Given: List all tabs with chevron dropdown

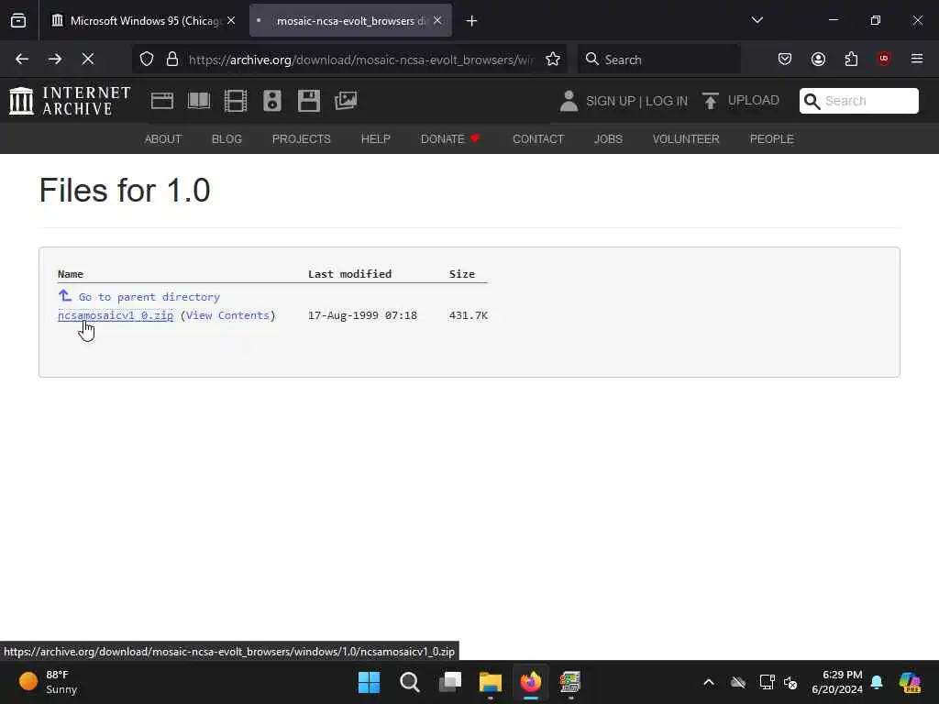Looking at the screenshot, I should 757,20.
